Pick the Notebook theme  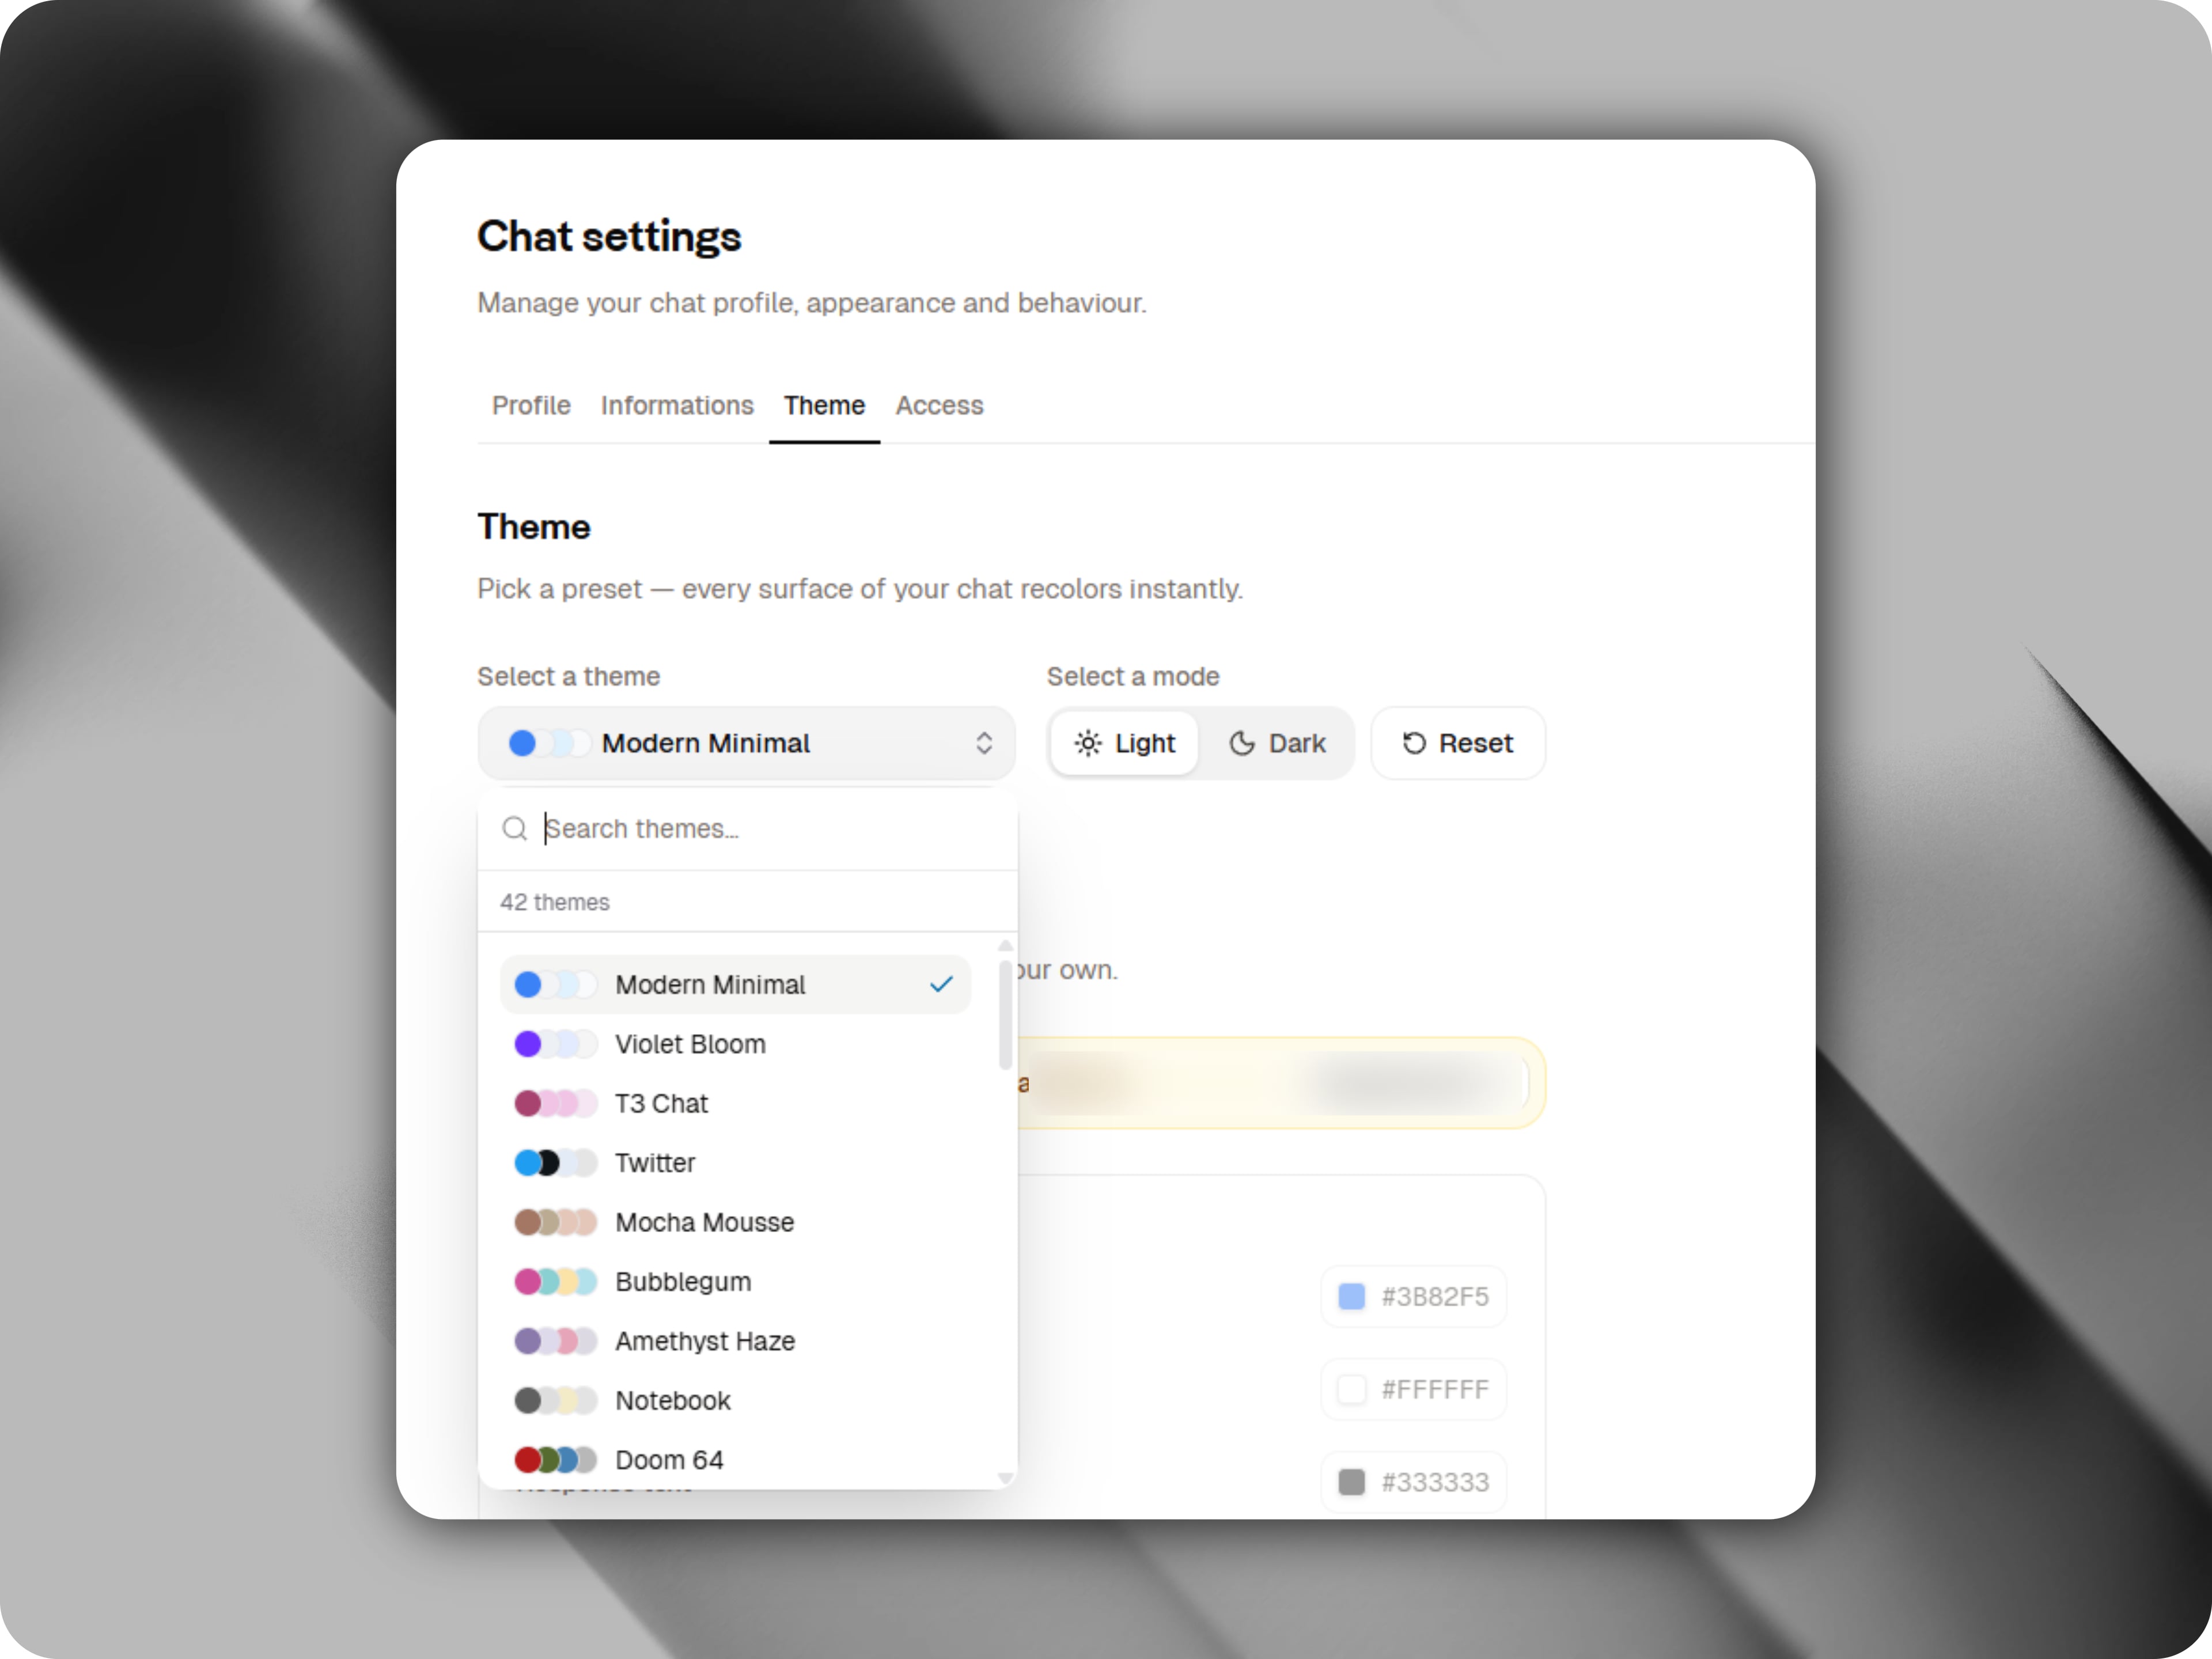[x=735, y=1401]
